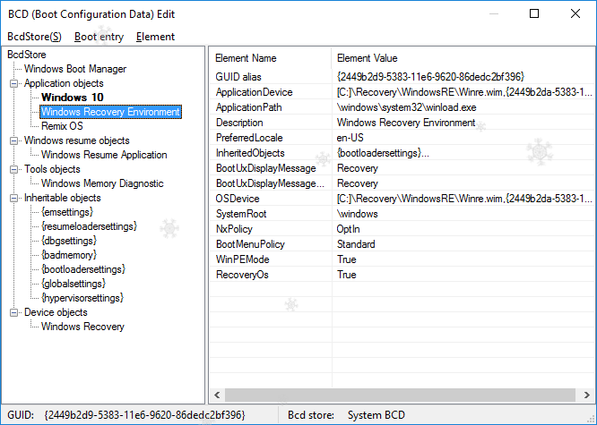Open the Element menu
597x425 pixels.
tap(155, 37)
